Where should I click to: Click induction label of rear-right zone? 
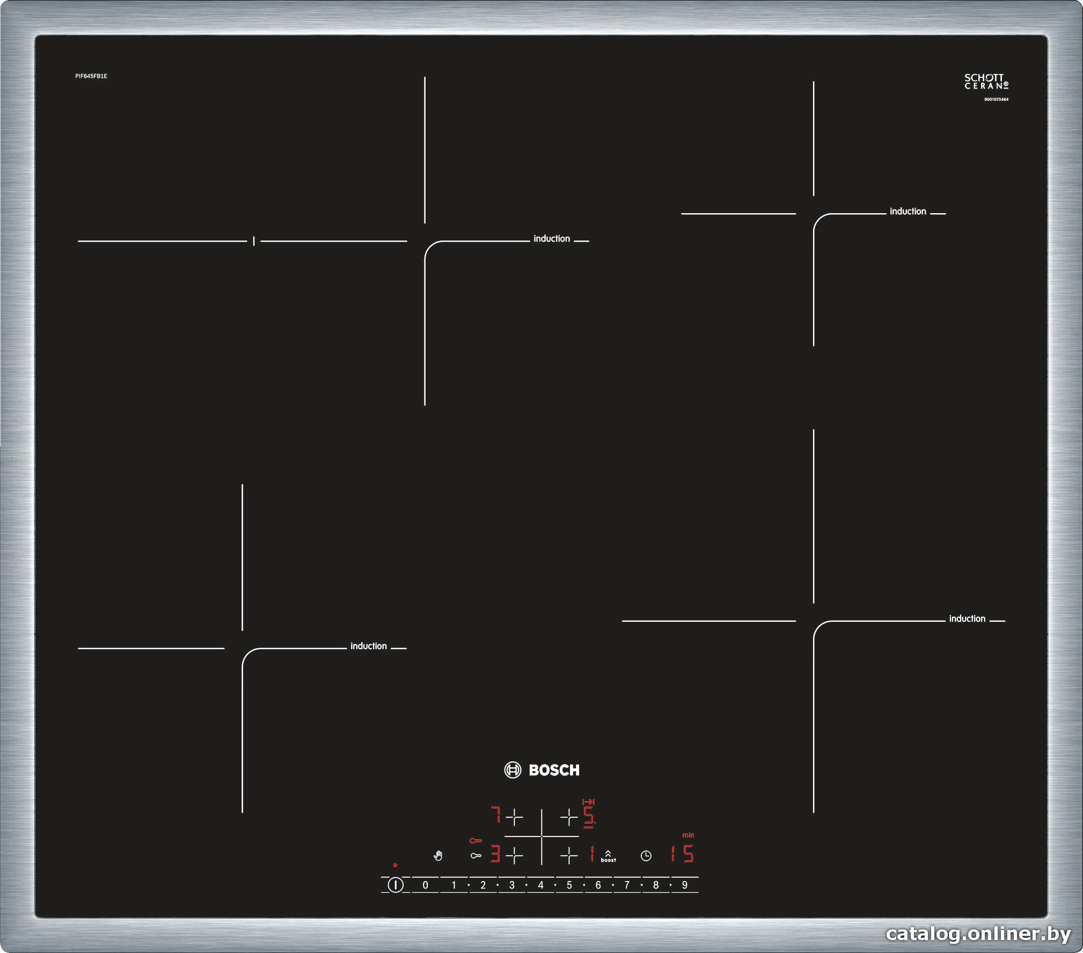908,211
